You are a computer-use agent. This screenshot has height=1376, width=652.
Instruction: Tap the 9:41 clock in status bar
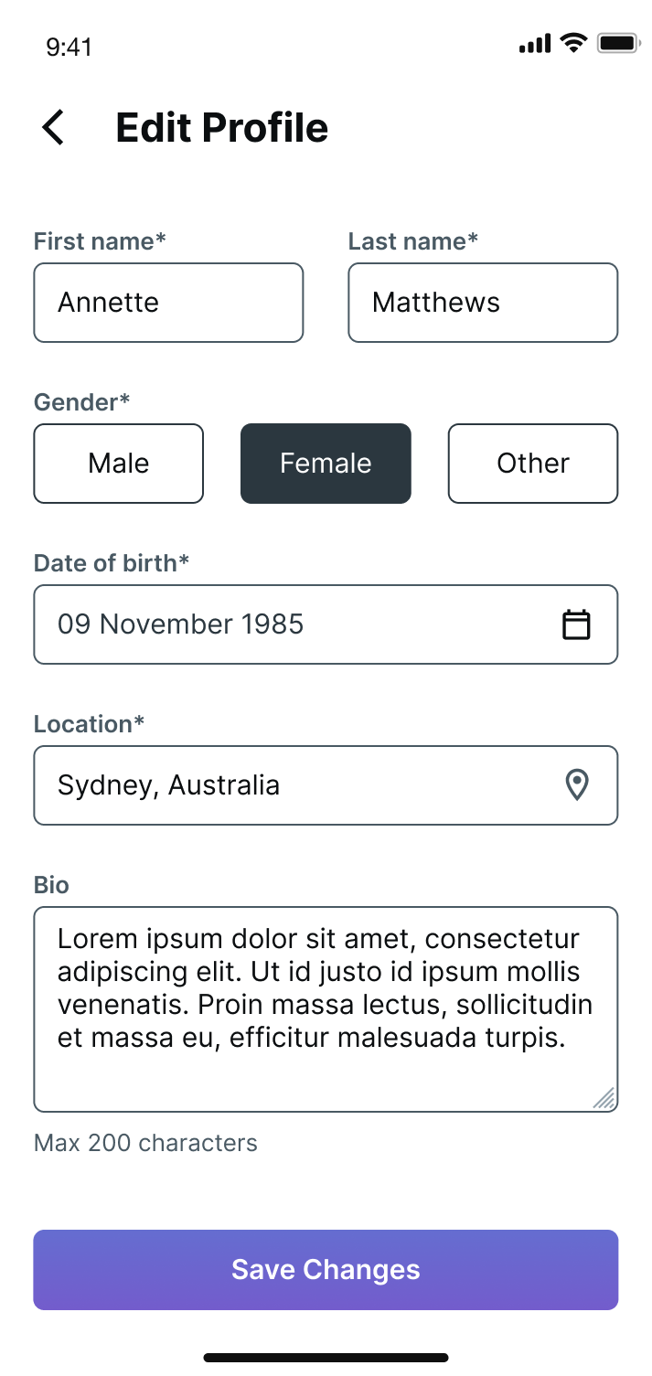[69, 47]
